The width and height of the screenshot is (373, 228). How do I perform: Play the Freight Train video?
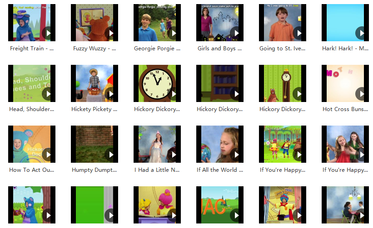[x=48, y=33]
